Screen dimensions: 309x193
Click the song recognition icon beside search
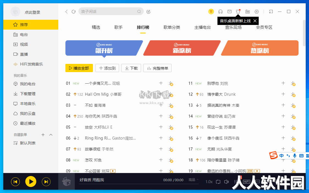[148, 12]
